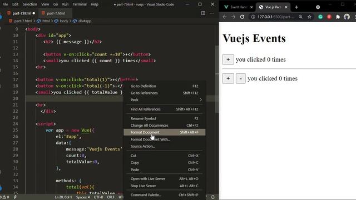Open the Edit menu

(15, 4)
